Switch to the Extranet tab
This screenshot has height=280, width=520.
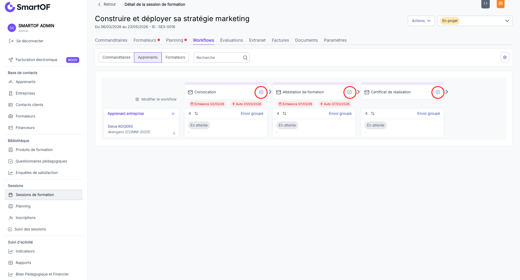257,40
